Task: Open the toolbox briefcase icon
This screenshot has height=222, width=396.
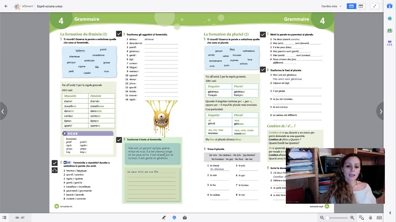Action: 185,218
